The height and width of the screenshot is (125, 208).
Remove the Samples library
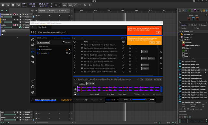[70, 53]
